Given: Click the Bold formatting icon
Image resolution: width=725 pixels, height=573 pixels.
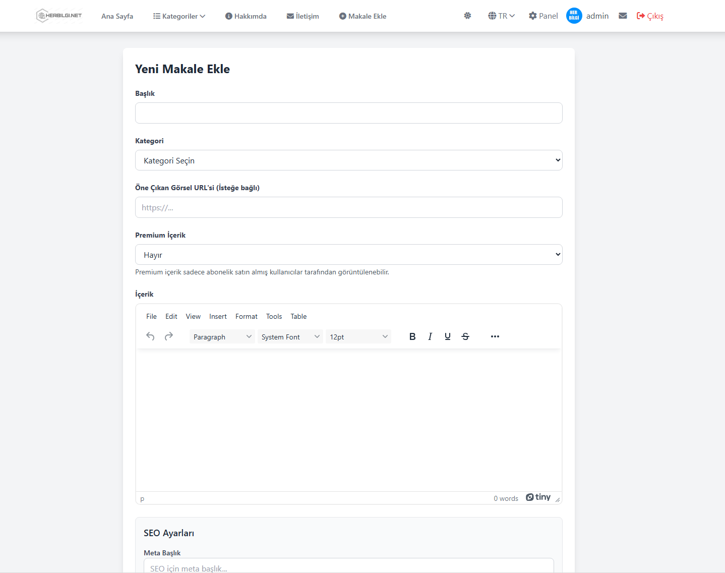Looking at the screenshot, I should point(412,336).
